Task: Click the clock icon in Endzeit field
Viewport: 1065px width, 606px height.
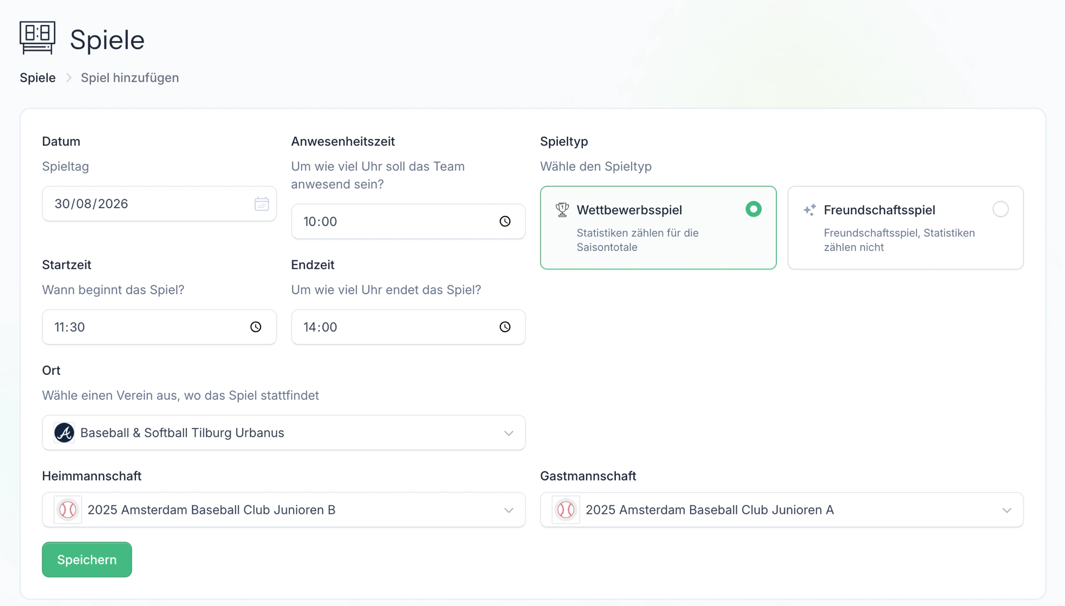Action: coord(505,327)
